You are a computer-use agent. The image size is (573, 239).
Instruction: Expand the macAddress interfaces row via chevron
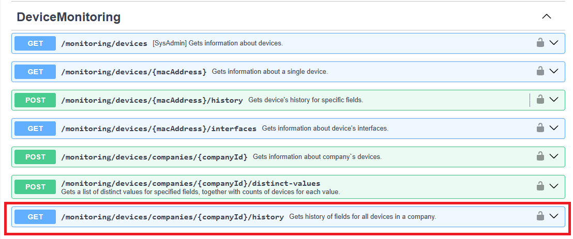554,128
